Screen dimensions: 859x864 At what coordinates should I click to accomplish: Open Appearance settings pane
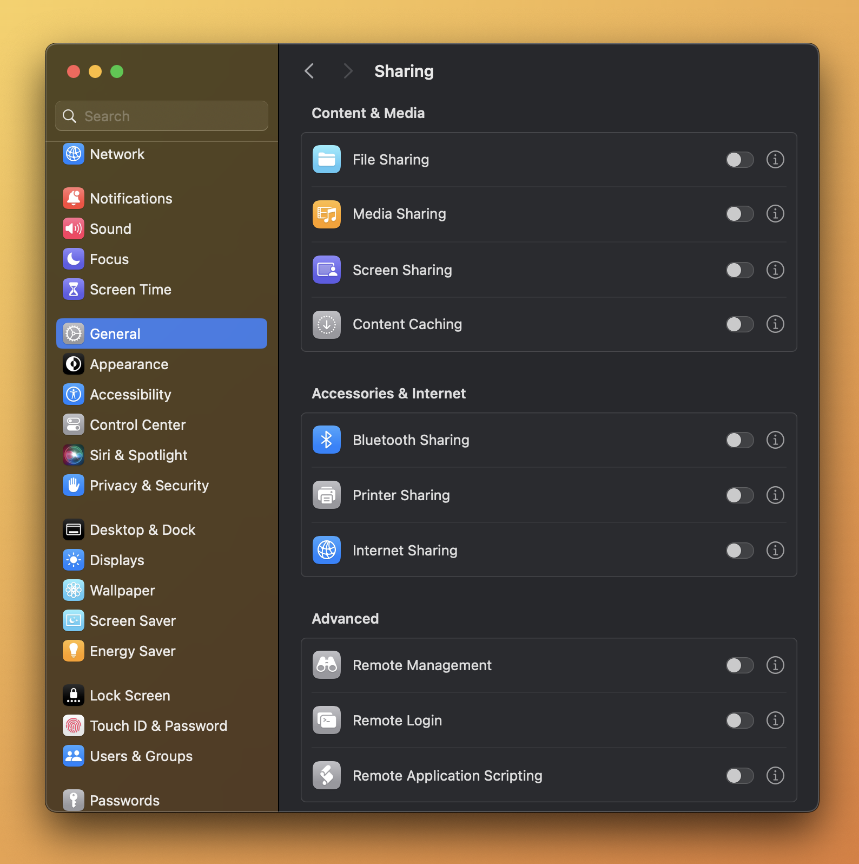162,364
